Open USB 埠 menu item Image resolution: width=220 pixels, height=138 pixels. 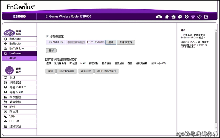pyautogui.click(x=19, y=121)
